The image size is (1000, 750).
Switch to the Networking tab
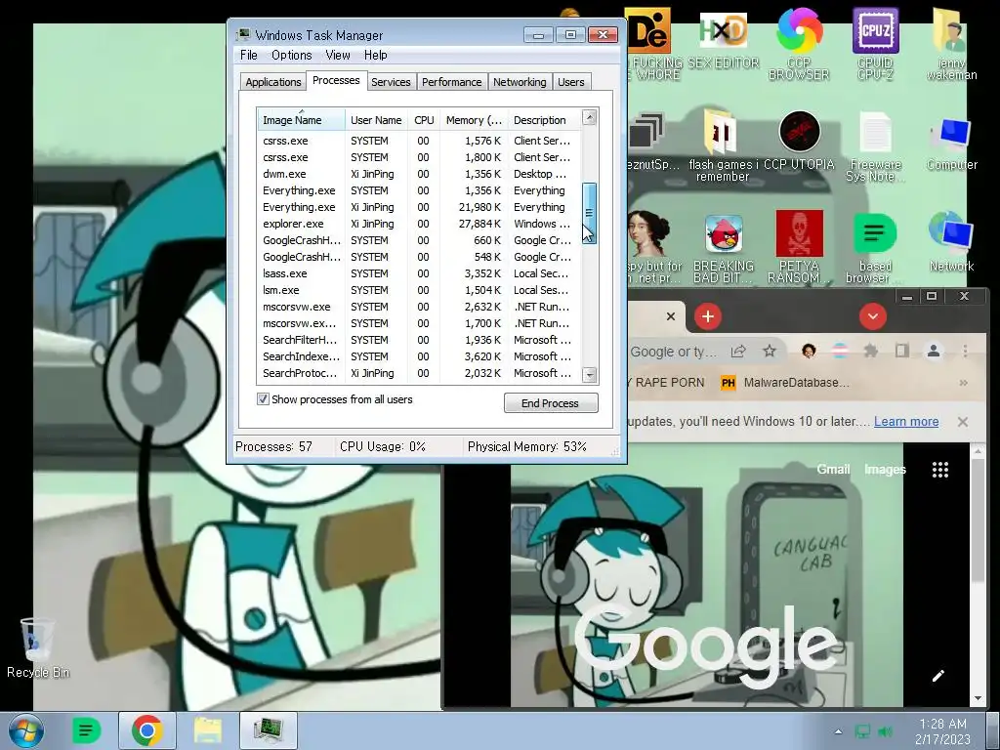(x=520, y=82)
